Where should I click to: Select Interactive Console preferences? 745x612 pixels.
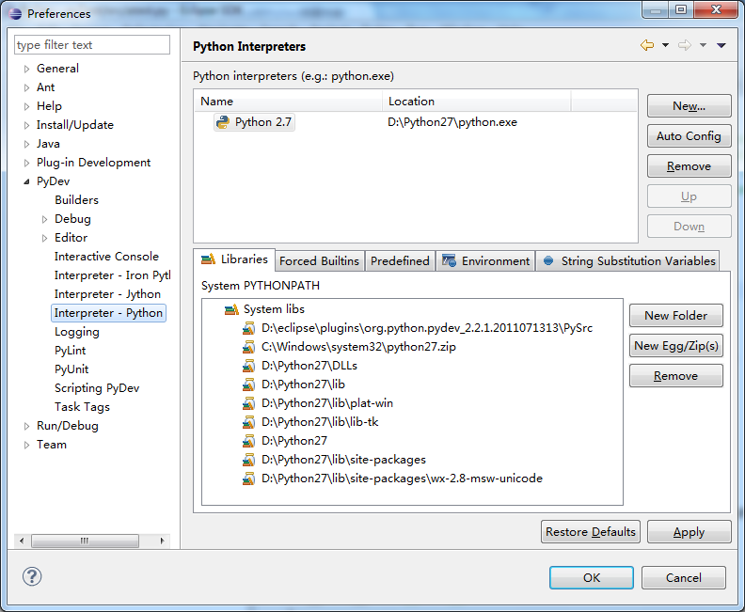[106, 257]
